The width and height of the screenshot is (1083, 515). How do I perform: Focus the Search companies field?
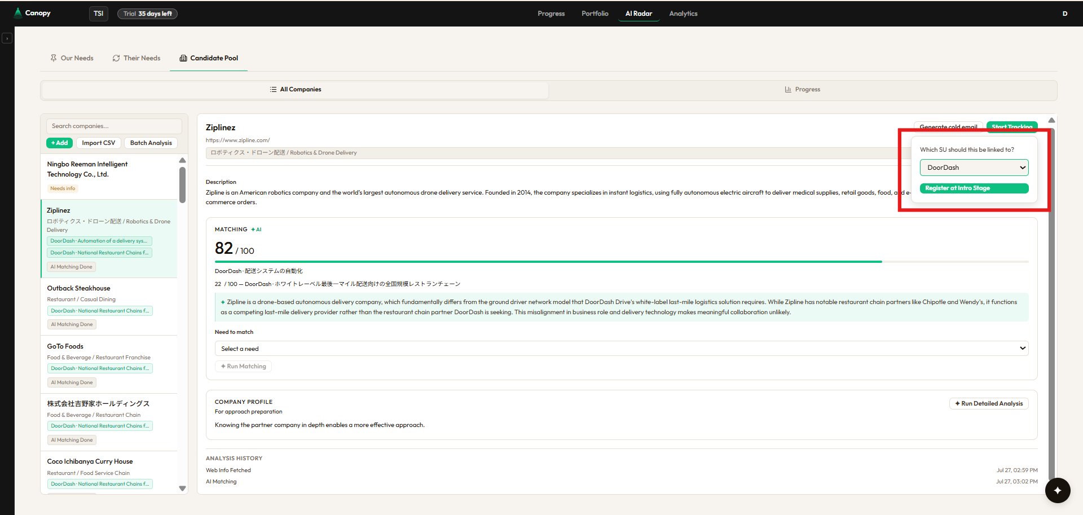[x=114, y=126]
